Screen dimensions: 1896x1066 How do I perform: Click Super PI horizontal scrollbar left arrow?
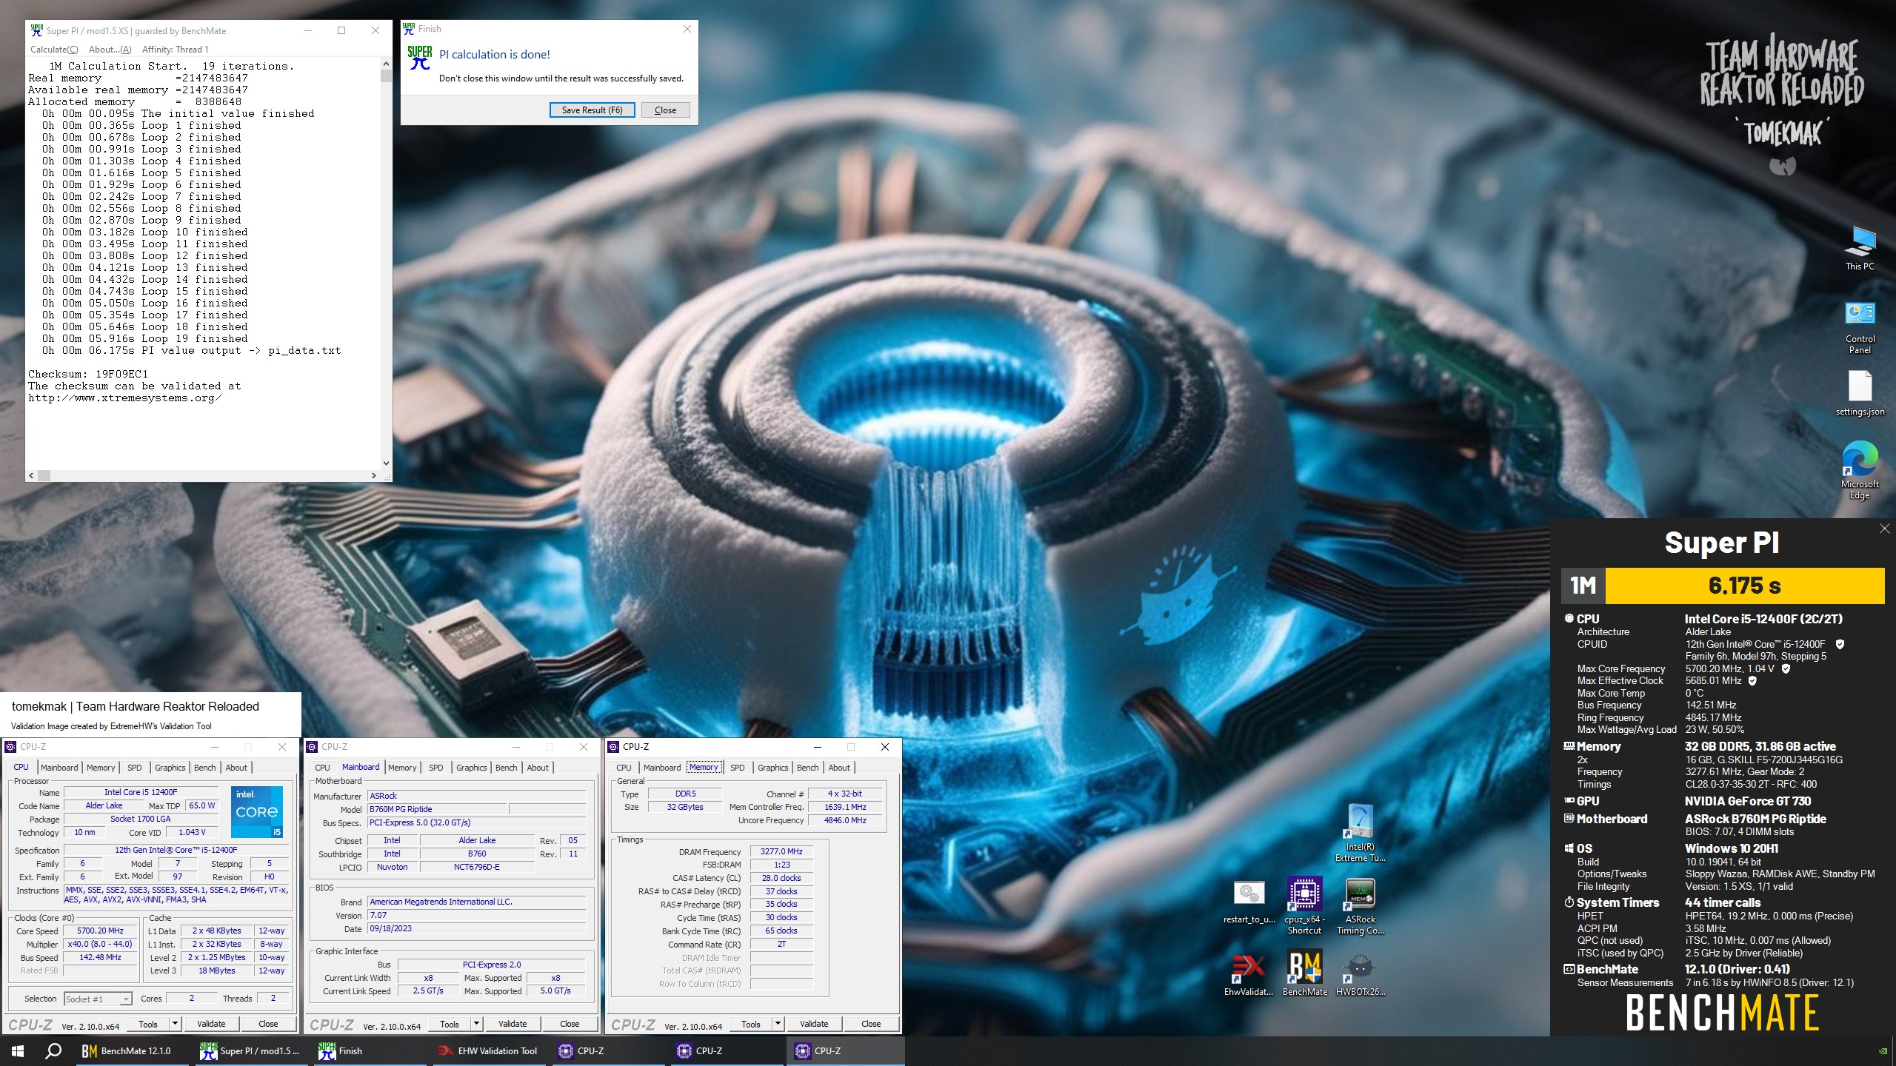click(32, 475)
